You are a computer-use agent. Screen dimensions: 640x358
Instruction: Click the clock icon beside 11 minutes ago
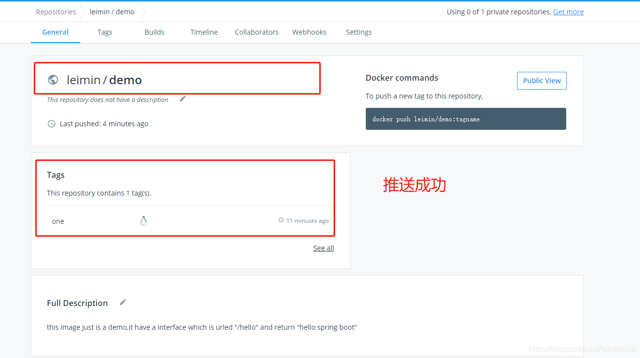coord(281,220)
